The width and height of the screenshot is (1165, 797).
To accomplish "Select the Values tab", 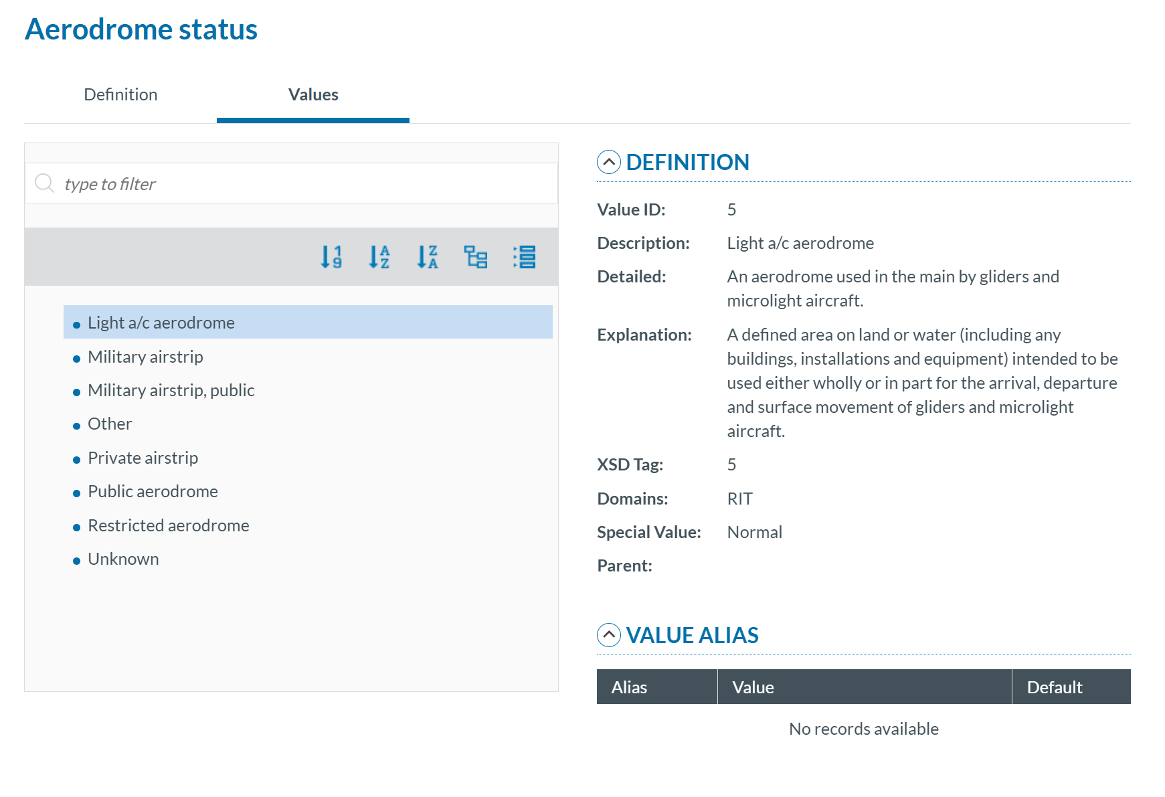I will [313, 95].
